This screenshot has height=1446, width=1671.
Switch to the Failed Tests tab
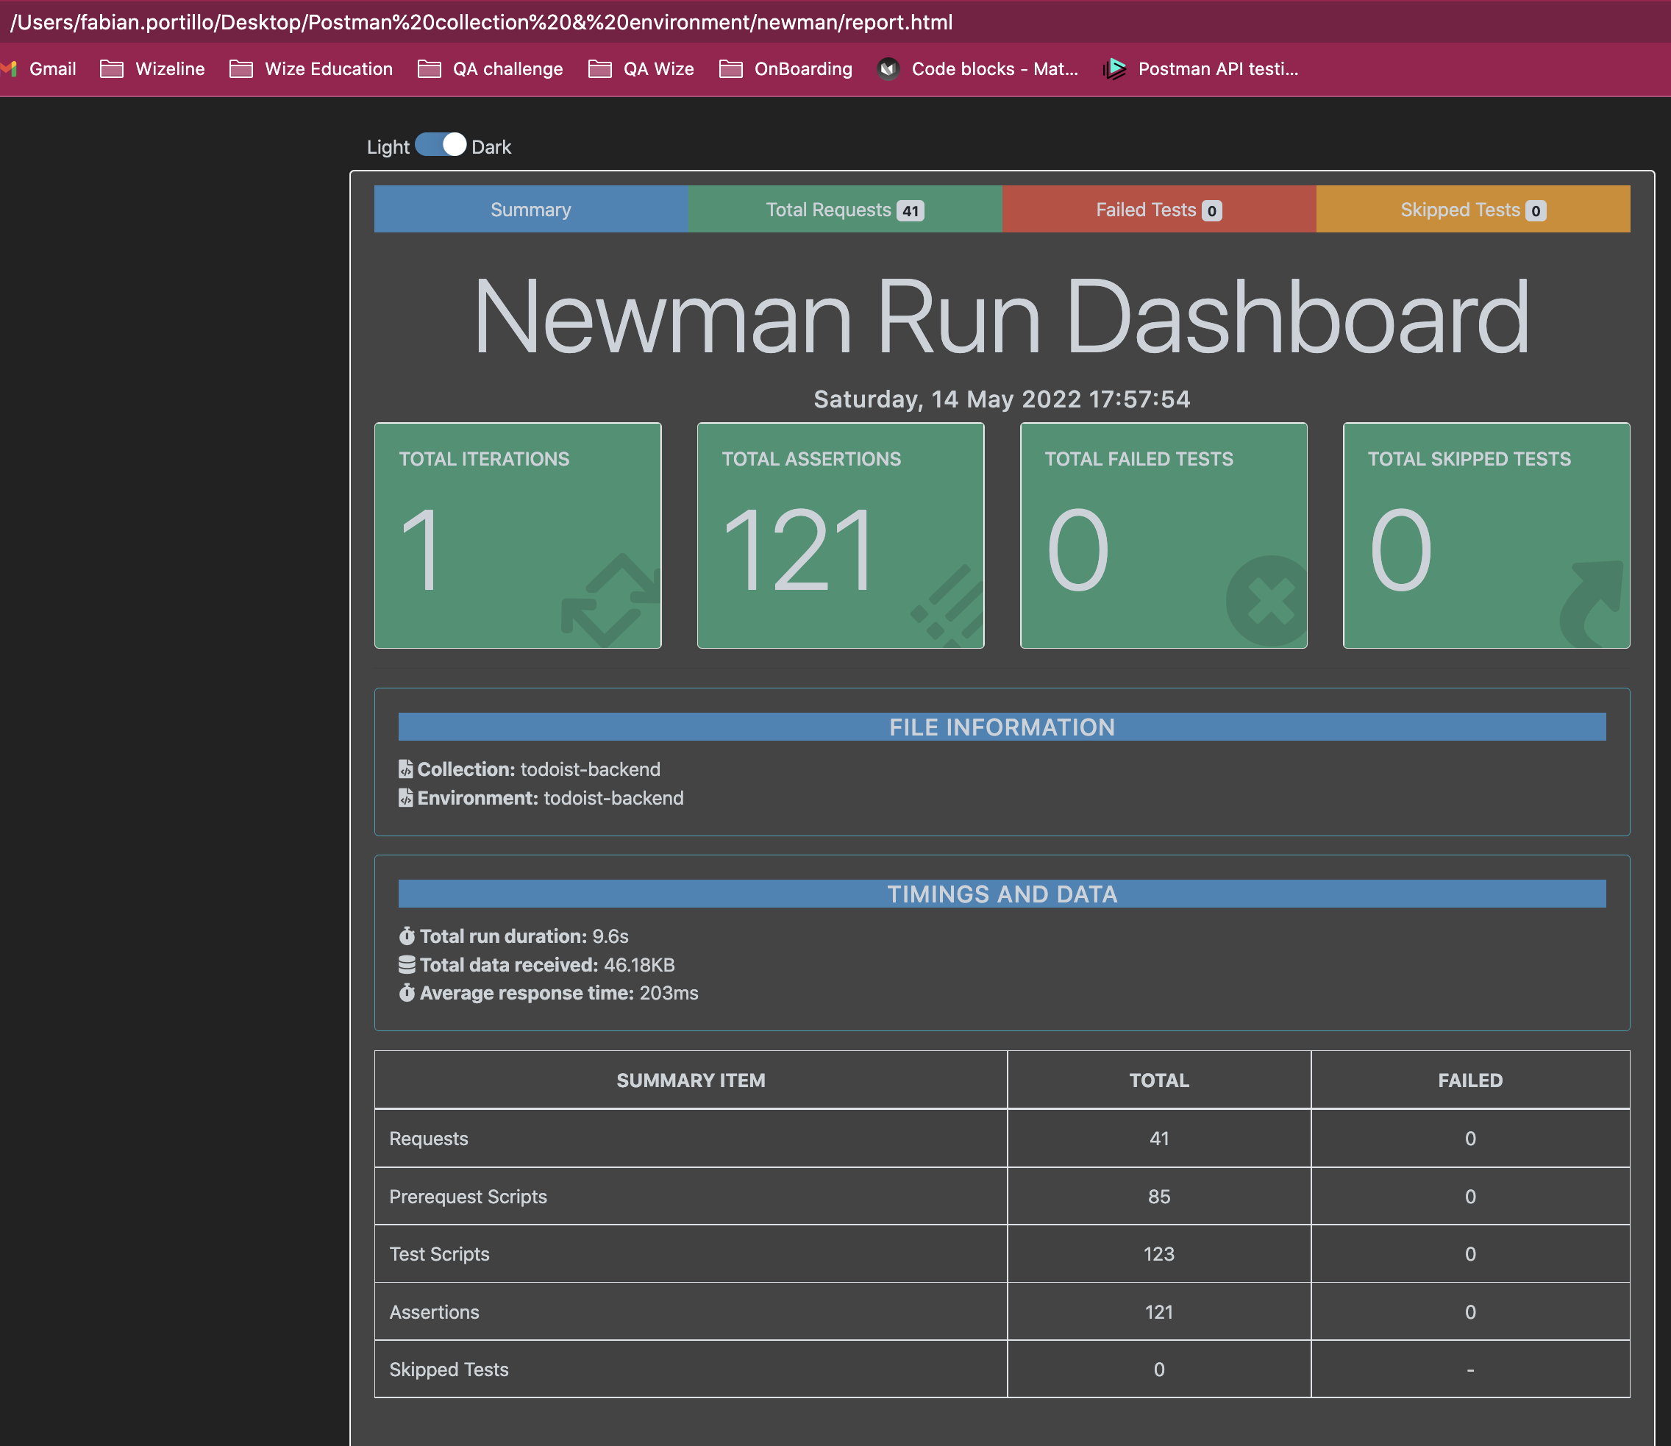(1158, 210)
